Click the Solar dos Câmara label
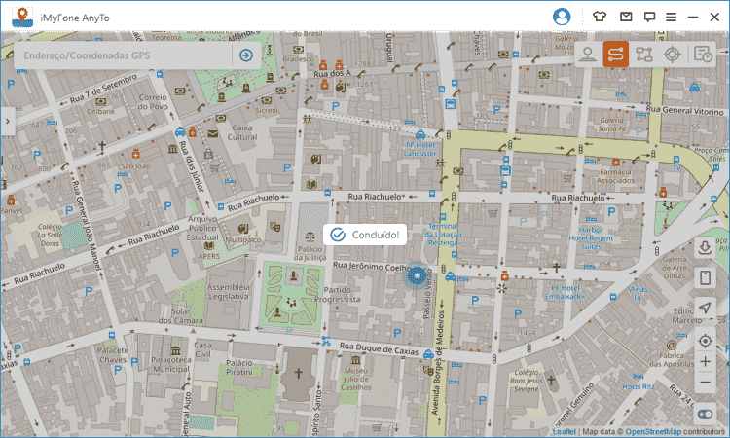The image size is (730, 438). click(x=180, y=315)
